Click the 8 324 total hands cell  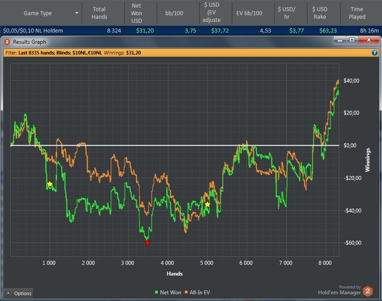click(x=114, y=31)
